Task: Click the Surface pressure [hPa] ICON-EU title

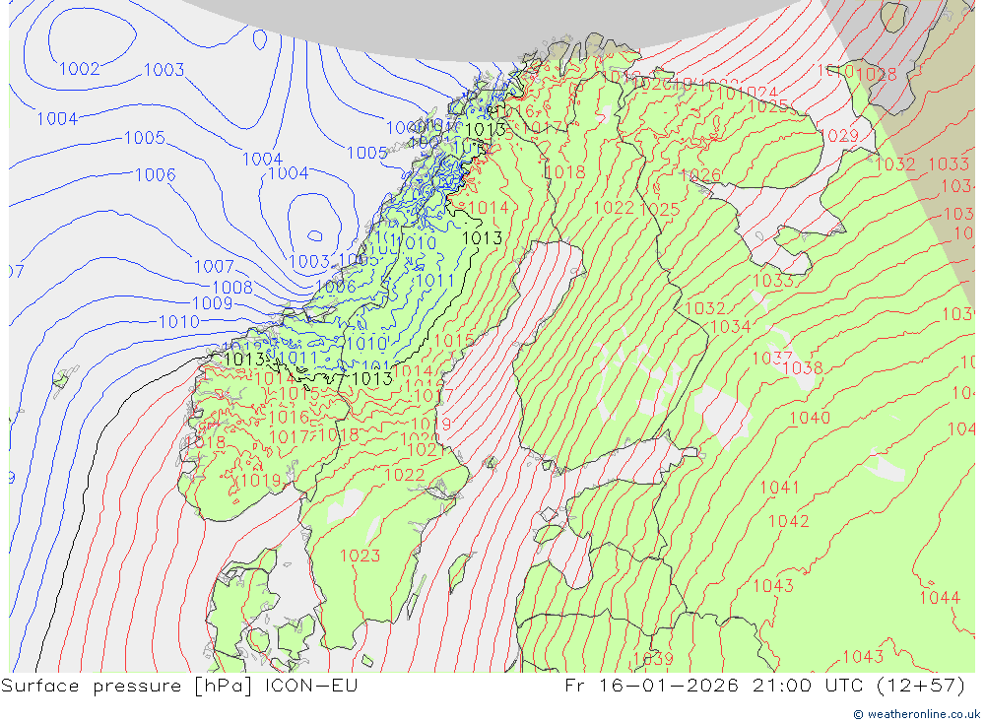Action: pos(180,686)
